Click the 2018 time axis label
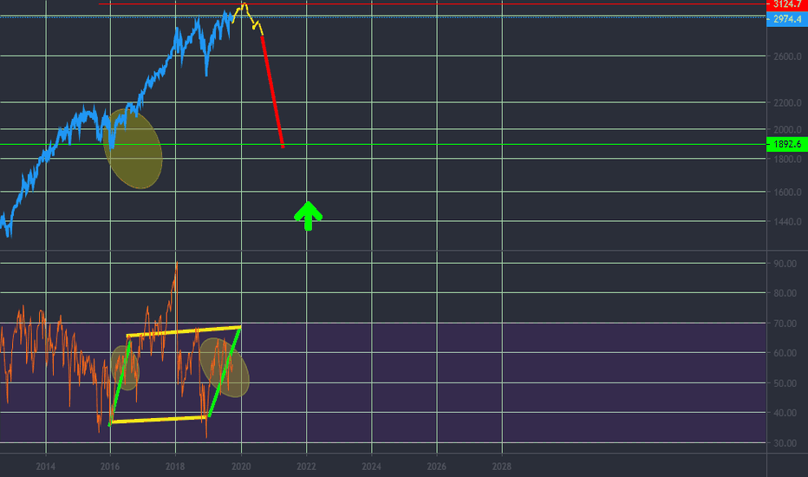Image resolution: width=808 pixels, height=477 pixels. [175, 467]
